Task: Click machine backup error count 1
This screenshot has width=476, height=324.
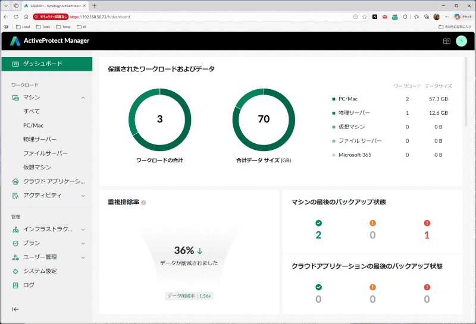Action: [427, 235]
